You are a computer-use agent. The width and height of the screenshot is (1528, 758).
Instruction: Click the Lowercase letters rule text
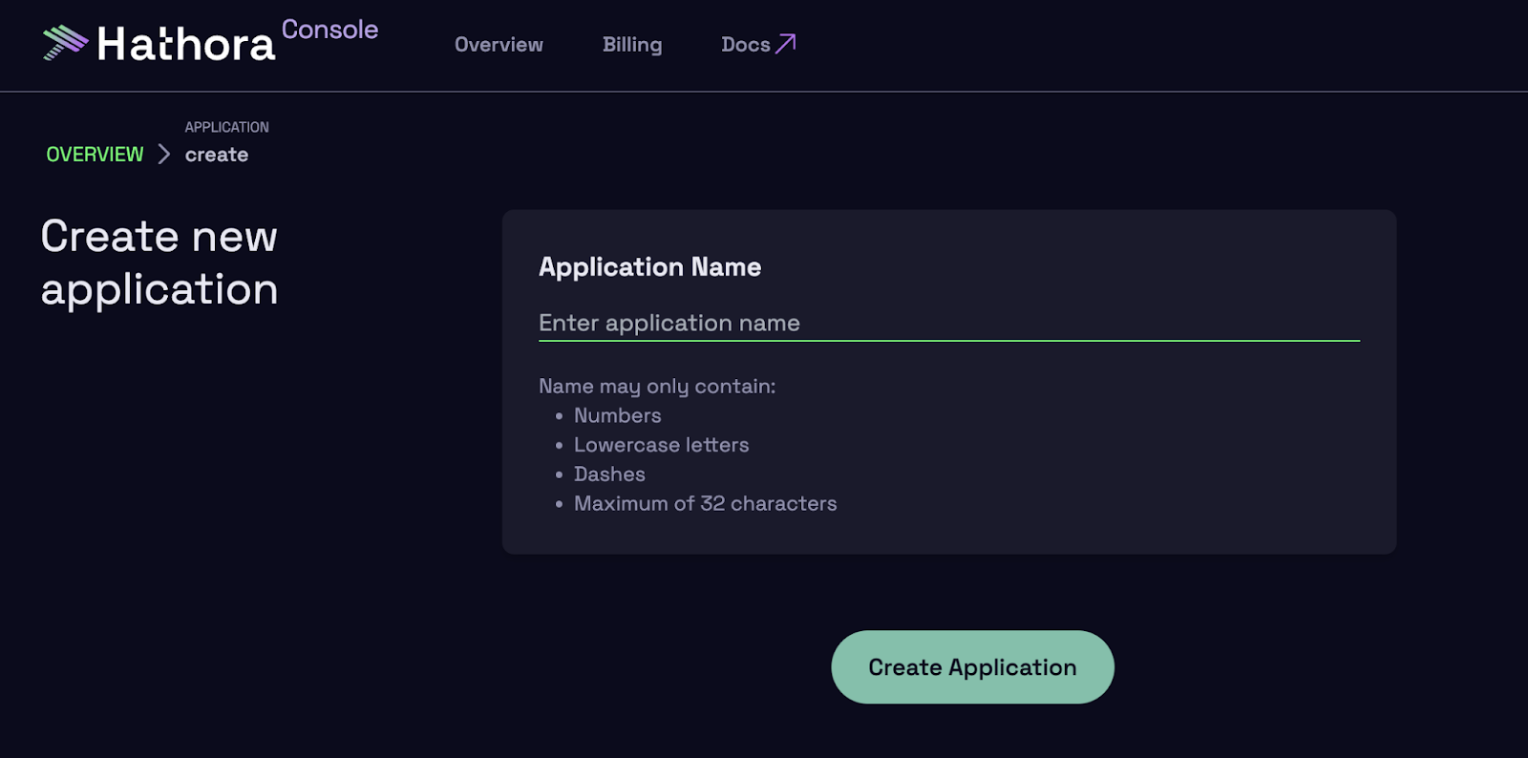pos(661,445)
